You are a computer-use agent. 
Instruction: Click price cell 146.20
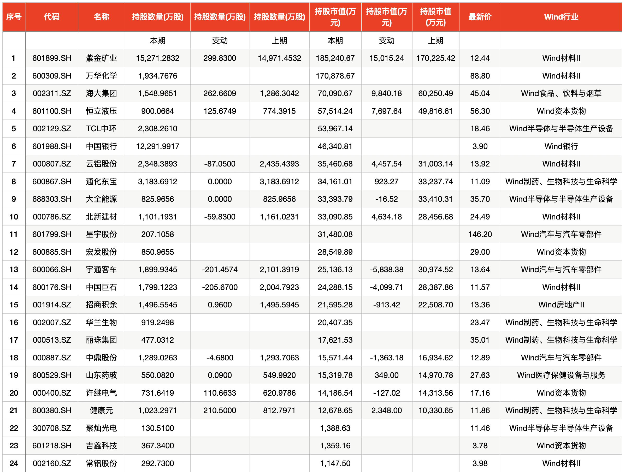click(x=480, y=235)
